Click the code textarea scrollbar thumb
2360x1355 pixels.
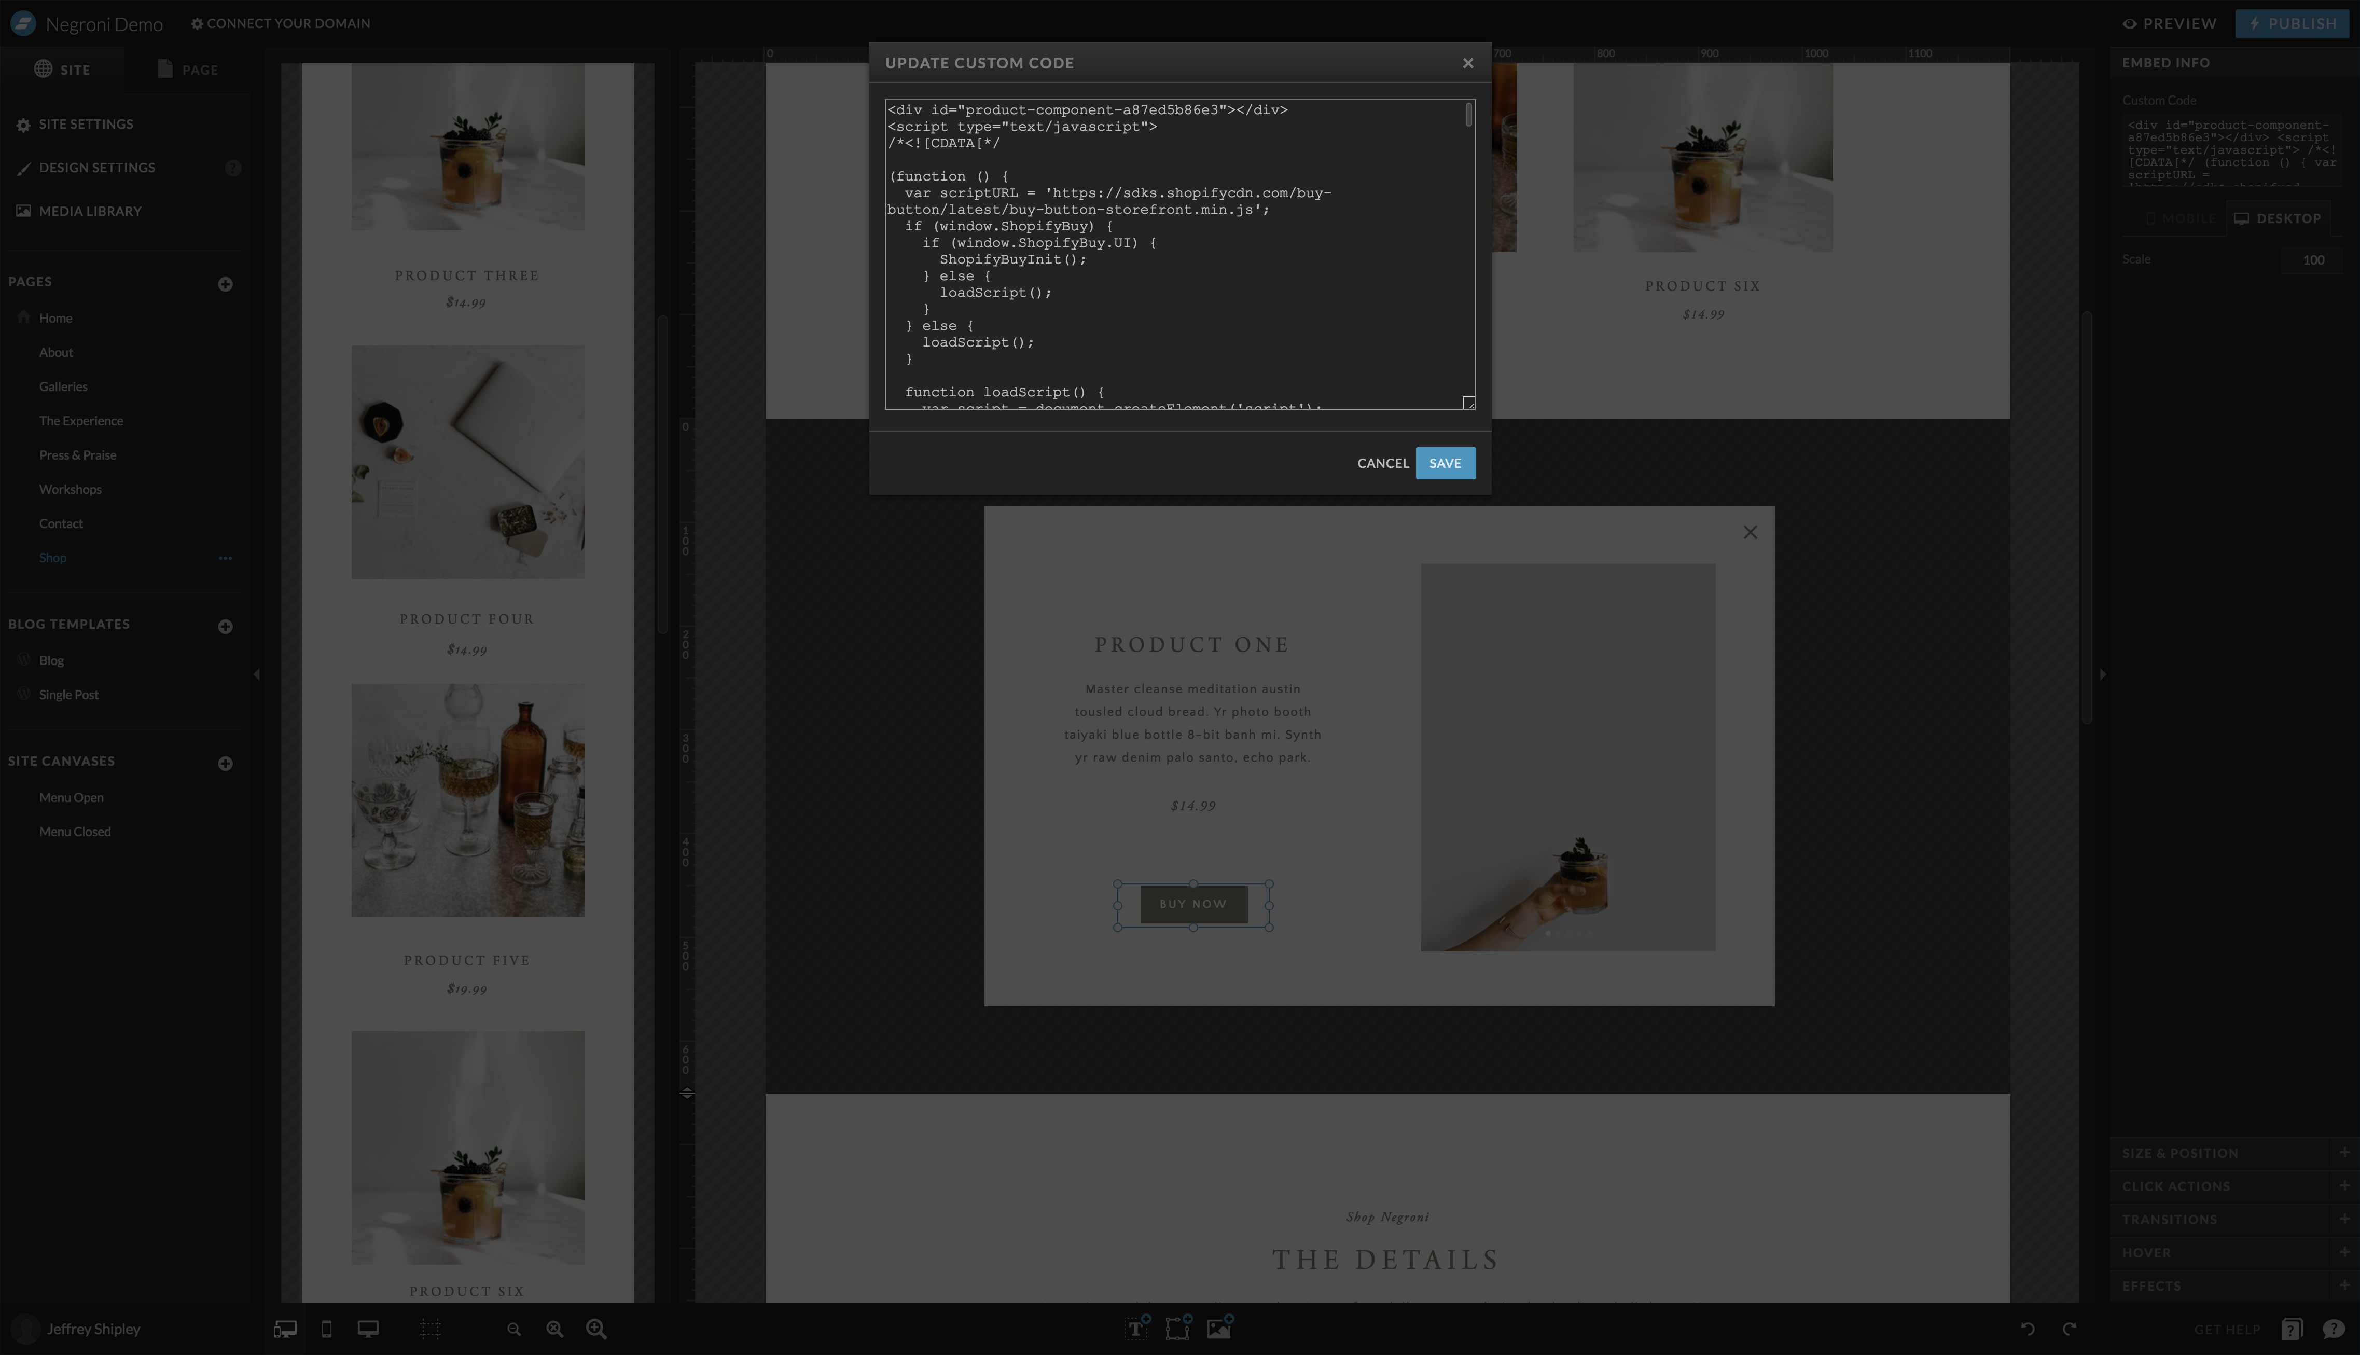1468,115
